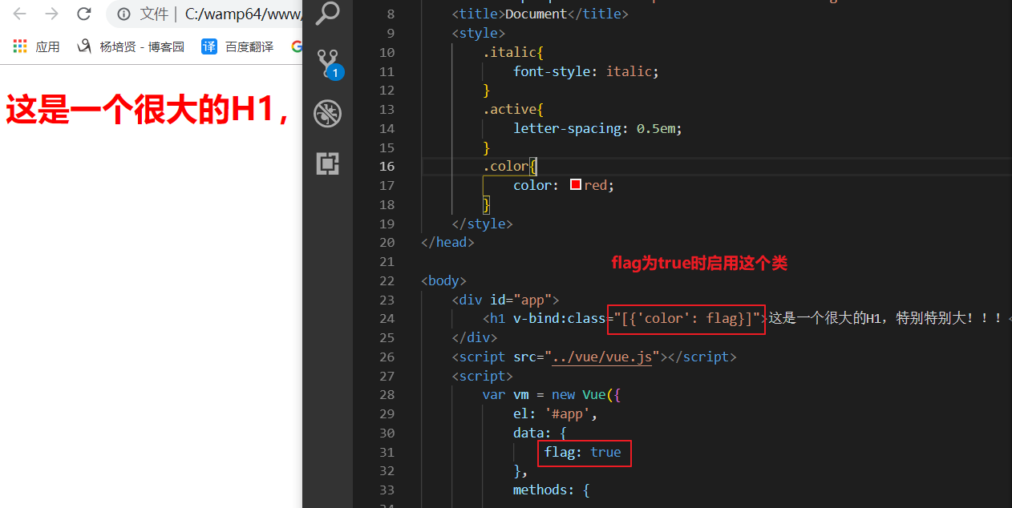View site information icon in address bar
This screenshot has height=508, width=1012.
click(123, 14)
